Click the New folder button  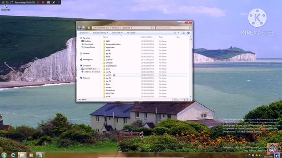tap(131, 33)
